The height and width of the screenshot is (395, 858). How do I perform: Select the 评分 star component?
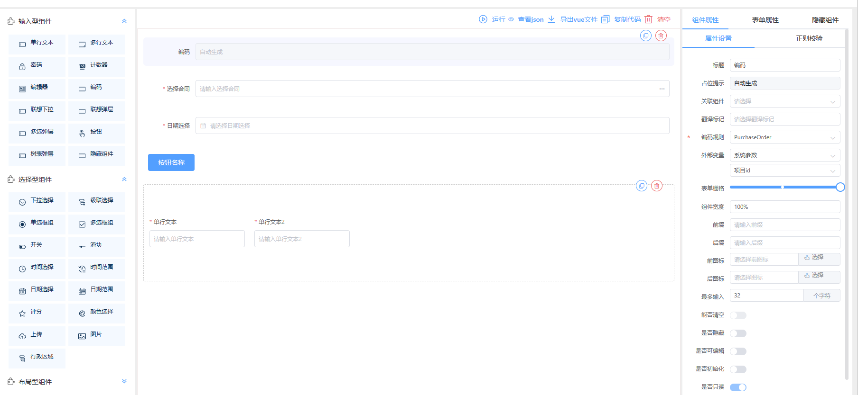pyautogui.click(x=37, y=313)
